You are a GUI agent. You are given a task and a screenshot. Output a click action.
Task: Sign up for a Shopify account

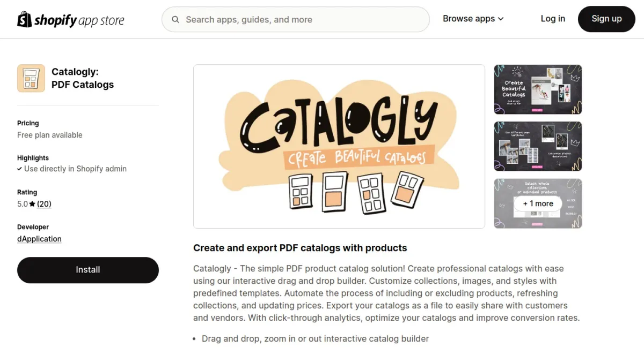(606, 18)
